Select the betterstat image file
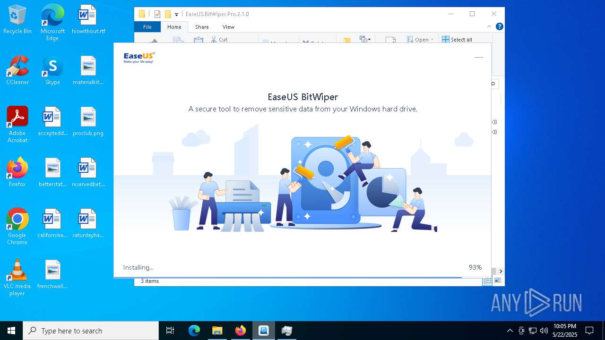The width and height of the screenshot is (605, 340). (x=52, y=173)
